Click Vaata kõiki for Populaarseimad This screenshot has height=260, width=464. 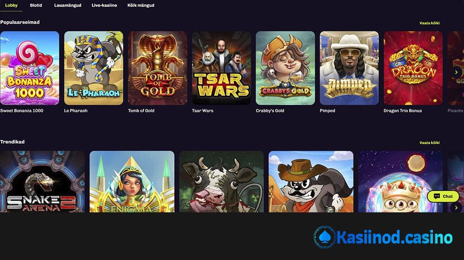[429, 23]
